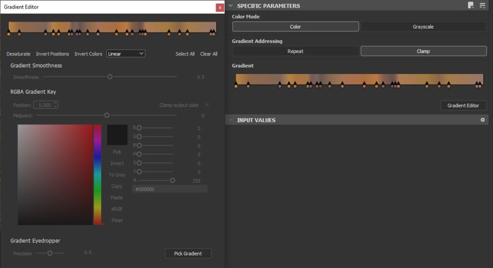Click the Float button
This screenshot has height=268, width=493.
(x=117, y=220)
